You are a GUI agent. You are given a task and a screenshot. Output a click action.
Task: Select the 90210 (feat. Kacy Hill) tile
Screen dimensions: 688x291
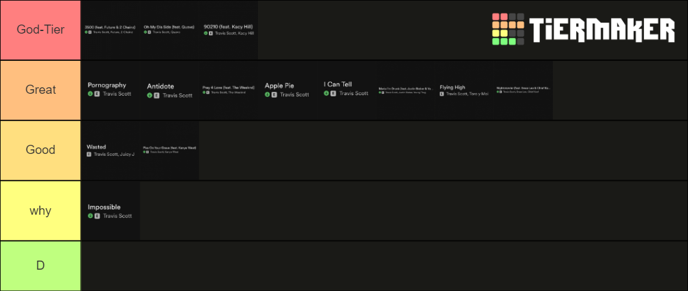click(229, 30)
